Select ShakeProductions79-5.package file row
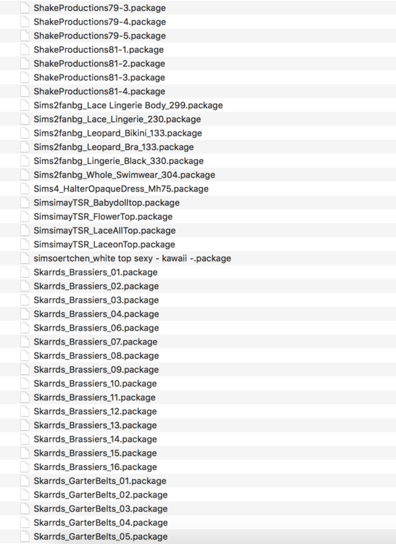Viewport: 396px width, 544px height. tap(198, 36)
